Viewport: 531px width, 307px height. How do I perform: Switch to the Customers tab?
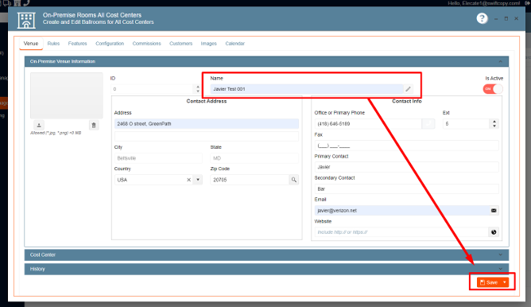(180, 44)
